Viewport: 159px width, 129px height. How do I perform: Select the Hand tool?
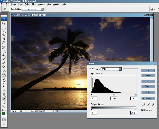click(x=4, y=103)
